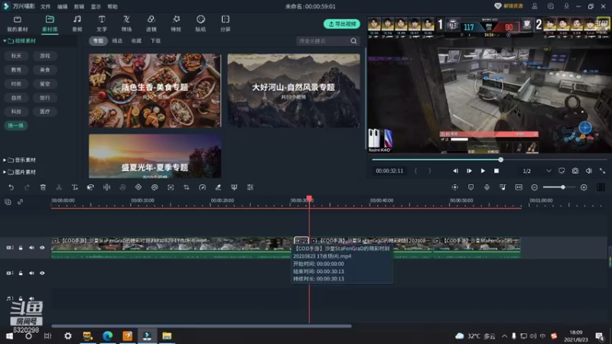Click the 换一换 refresh tags button
This screenshot has width=612, height=344.
pyautogui.click(x=15, y=125)
